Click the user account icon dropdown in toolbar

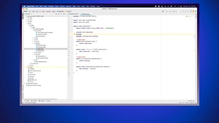(x=163, y=11)
